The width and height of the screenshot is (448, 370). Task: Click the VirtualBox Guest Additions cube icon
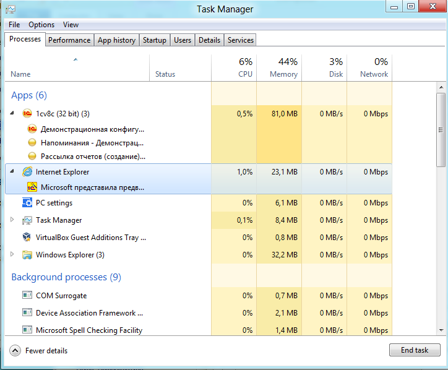tap(27, 237)
